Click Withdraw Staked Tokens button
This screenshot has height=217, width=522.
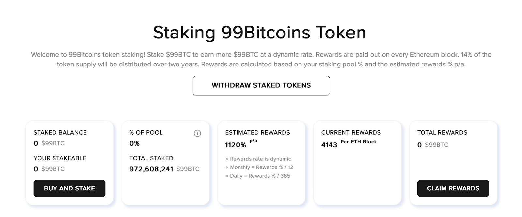point(261,86)
